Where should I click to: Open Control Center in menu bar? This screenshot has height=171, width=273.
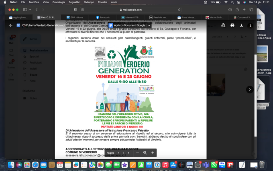[238, 2]
